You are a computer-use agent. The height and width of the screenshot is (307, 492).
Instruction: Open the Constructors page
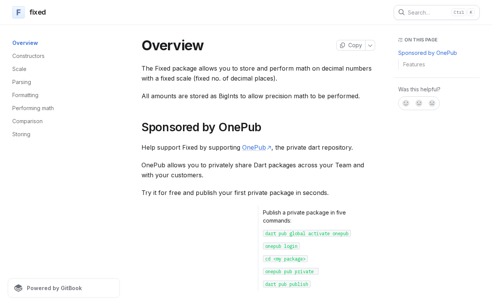28,56
